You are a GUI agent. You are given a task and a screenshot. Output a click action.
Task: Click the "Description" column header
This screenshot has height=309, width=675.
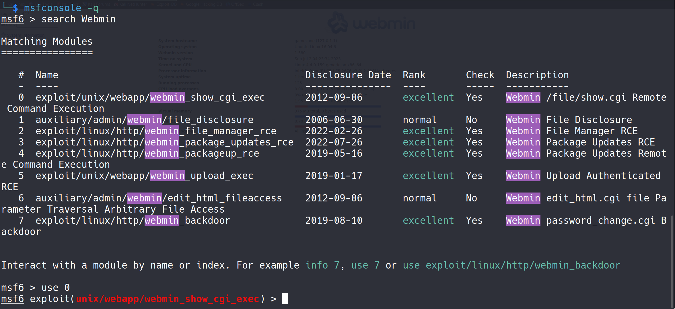coord(537,75)
